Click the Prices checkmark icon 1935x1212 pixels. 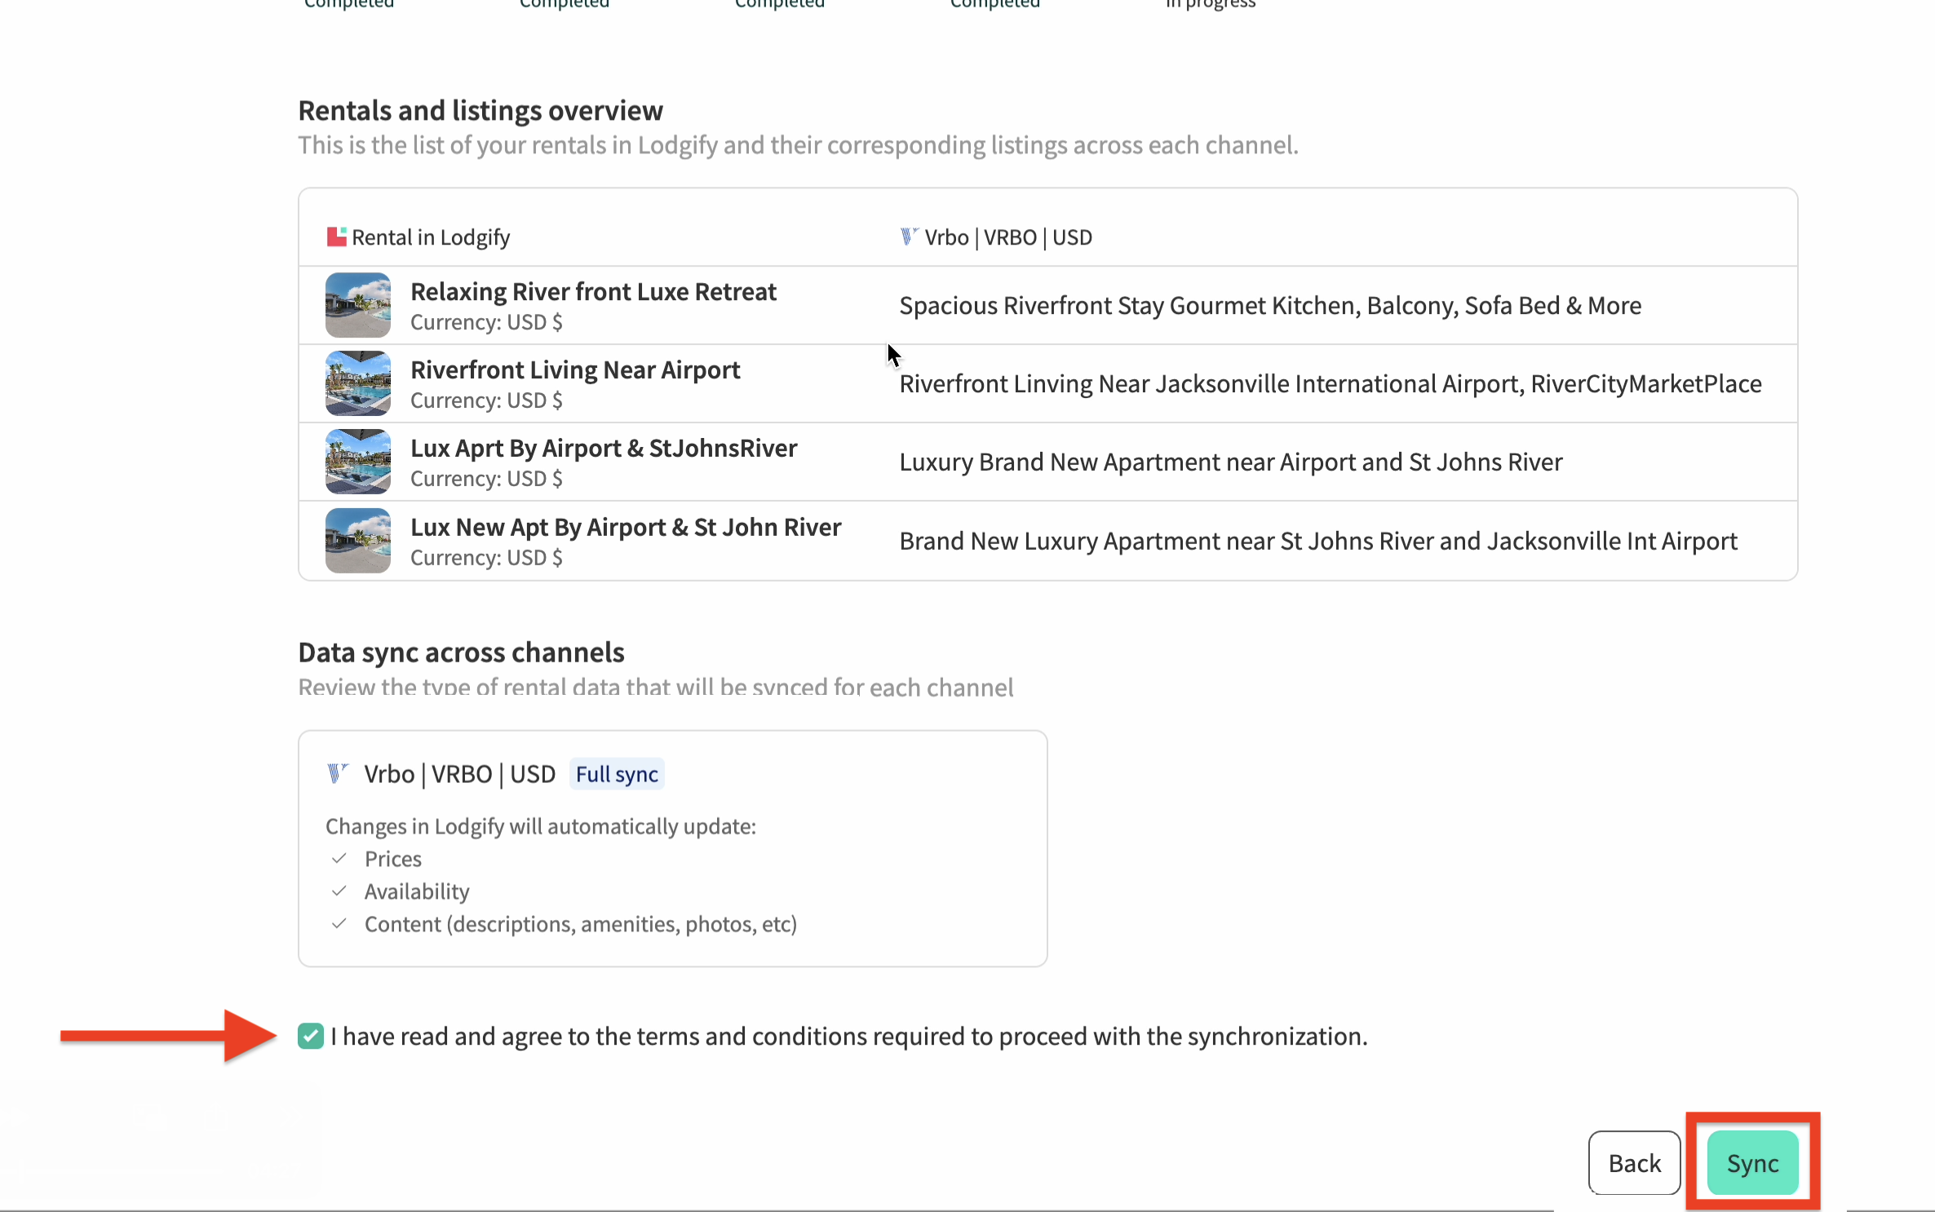click(x=339, y=858)
